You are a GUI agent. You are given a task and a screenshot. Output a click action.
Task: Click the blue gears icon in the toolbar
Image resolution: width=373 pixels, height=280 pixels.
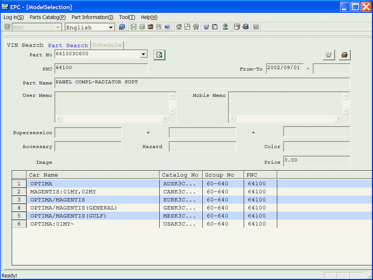(246, 27)
